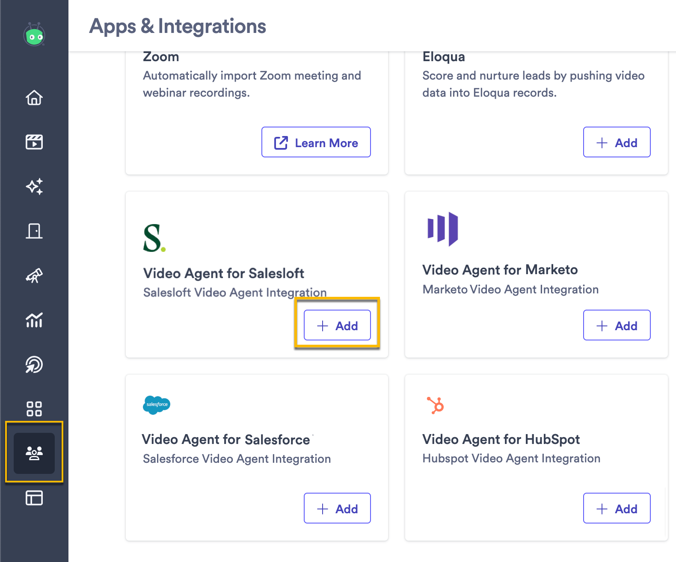This screenshot has height=562, width=676.
Task: Open the Vidyard robot logo
Action: pos(34,35)
